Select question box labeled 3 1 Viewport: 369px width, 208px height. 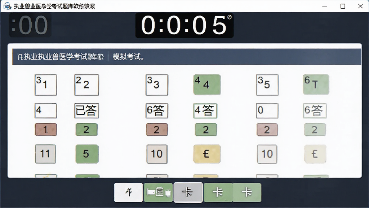46,85
